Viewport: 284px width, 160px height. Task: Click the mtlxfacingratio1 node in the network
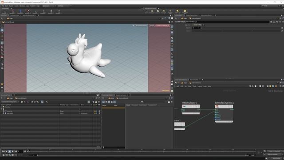(224, 113)
